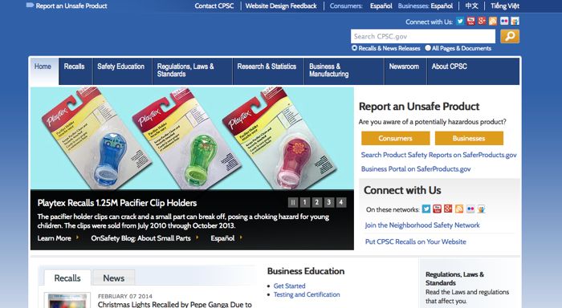Viewport: 562px width, 308px height.
Task: Click the 'Search CPSC.gov' input field
Action: tap(423, 36)
